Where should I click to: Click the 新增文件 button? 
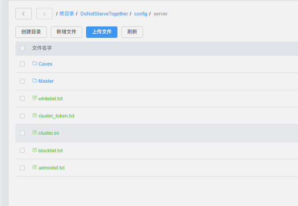[66, 32]
